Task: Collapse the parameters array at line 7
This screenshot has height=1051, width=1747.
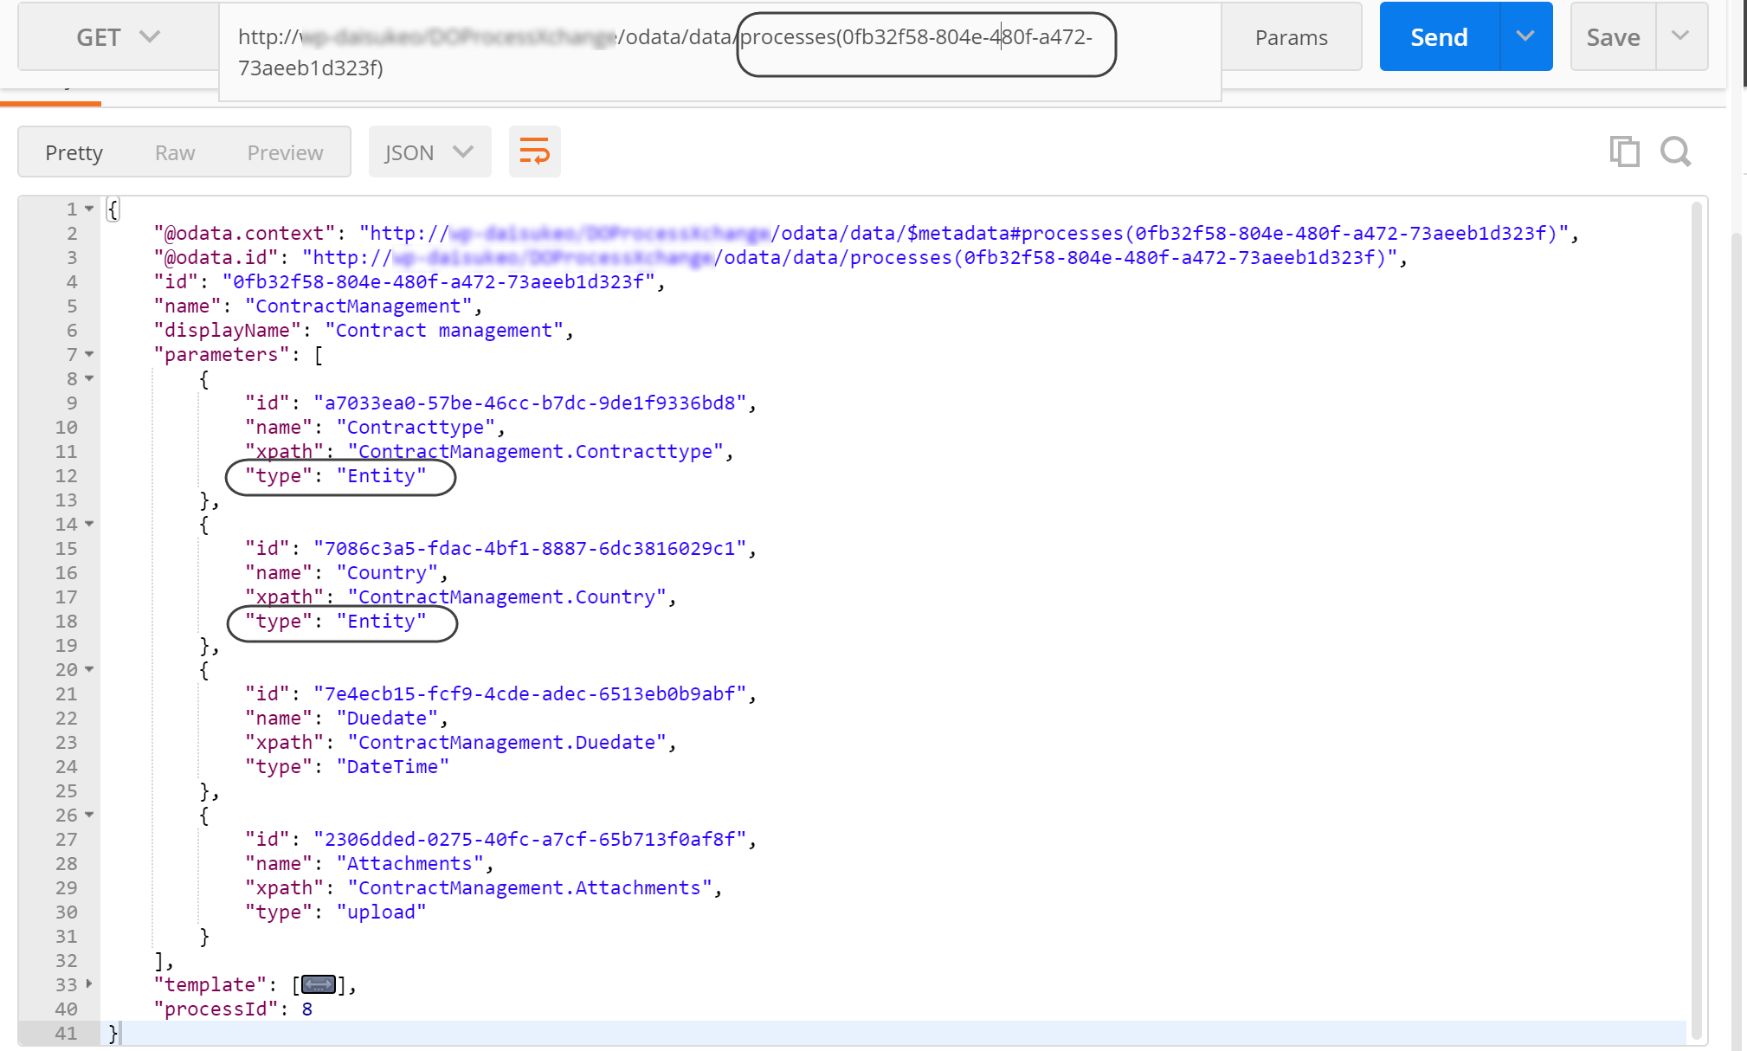Action: [x=89, y=354]
